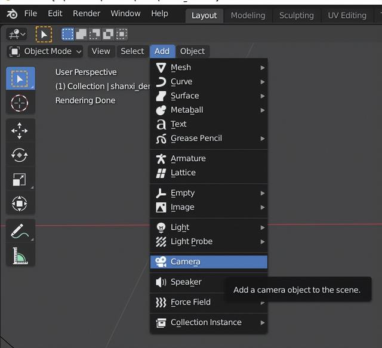The image size is (382, 348).
Task: Select the Rotate tool
Action: coord(20,155)
